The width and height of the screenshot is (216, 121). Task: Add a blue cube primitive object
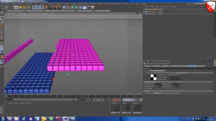pos(64,7)
